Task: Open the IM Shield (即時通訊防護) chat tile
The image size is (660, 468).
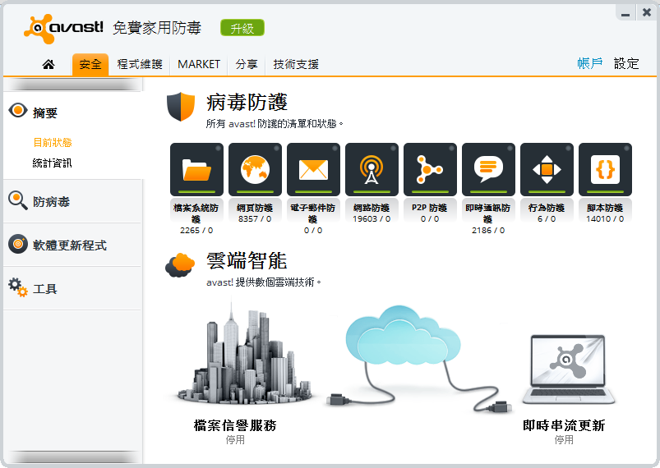Action: point(488,169)
